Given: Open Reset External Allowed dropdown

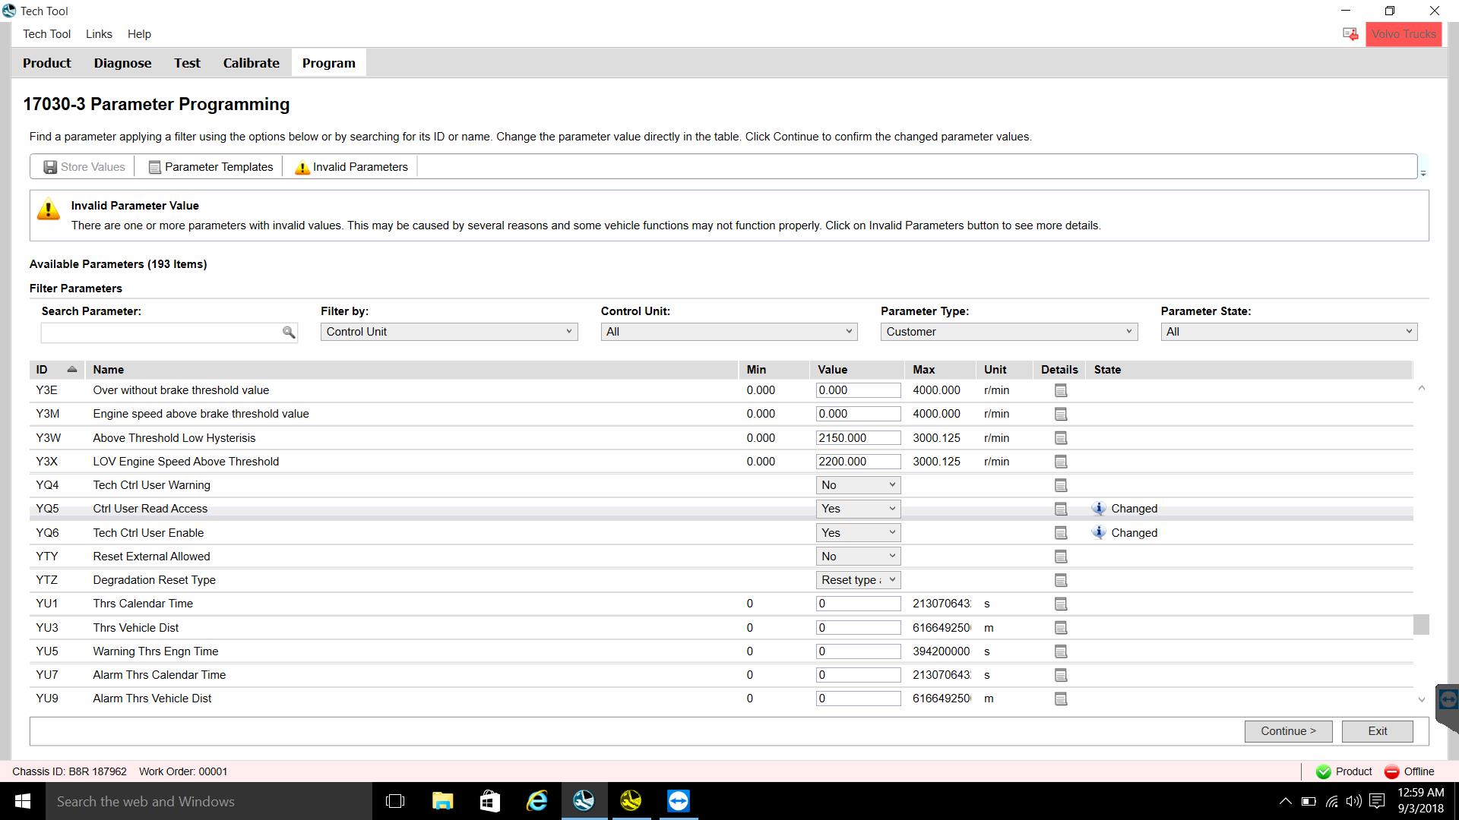Looking at the screenshot, I should [x=858, y=557].
